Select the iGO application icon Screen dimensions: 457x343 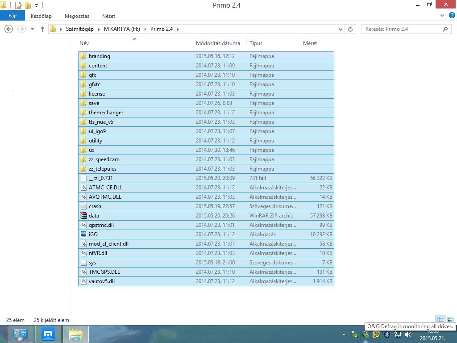point(83,234)
